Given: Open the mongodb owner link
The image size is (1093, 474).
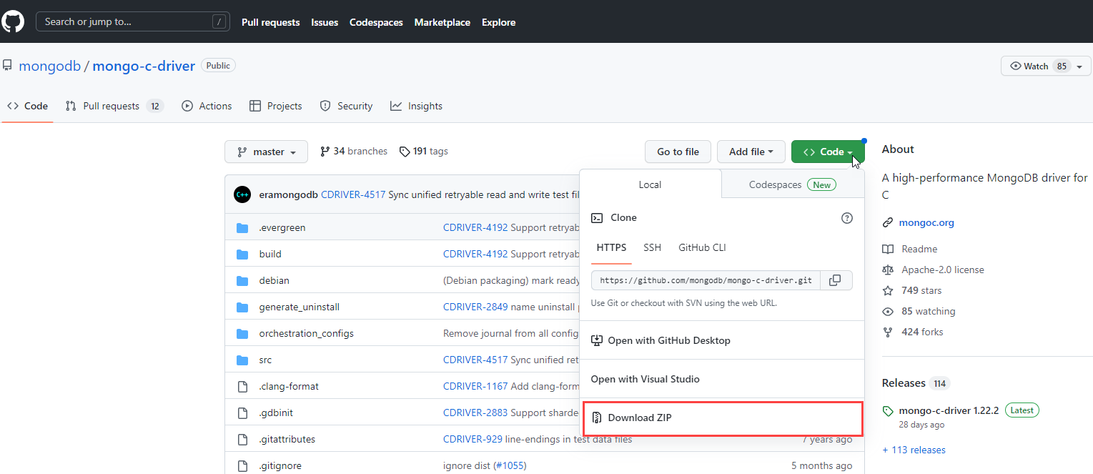Looking at the screenshot, I should 50,66.
